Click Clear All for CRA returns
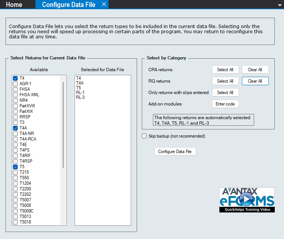This screenshot has width=284, height=239. tap(255, 70)
